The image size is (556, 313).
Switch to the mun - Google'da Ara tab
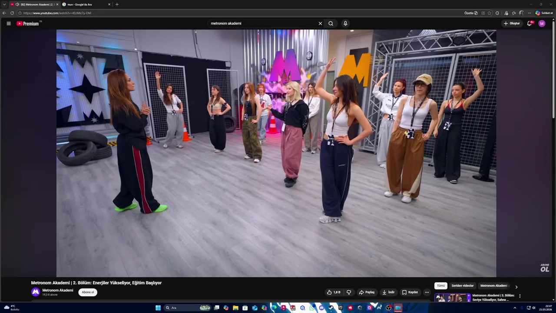[x=86, y=4]
